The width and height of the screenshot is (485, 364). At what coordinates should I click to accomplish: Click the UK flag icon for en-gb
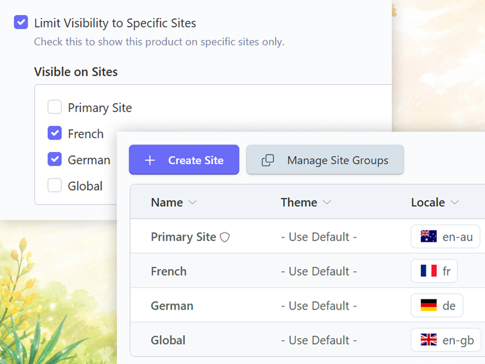(x=428, y=340)
